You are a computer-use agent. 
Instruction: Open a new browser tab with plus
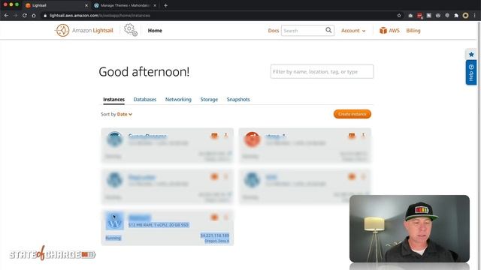pyautogui.click(x=165, y=5)
